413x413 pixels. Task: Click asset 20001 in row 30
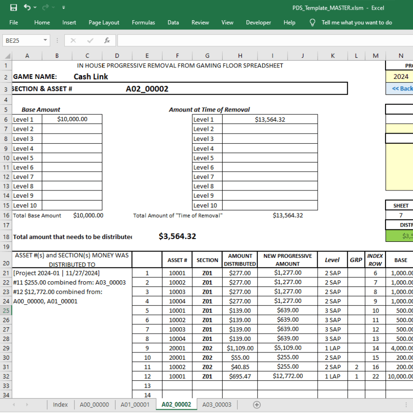(x=177, y=357)
